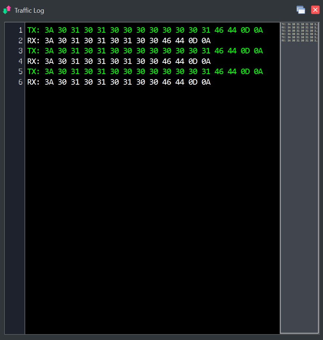The height and width of the screenshot is (340, 323).
Task: Select the RX line ending in 46 44 0D 0A
Action: (118, 41)
